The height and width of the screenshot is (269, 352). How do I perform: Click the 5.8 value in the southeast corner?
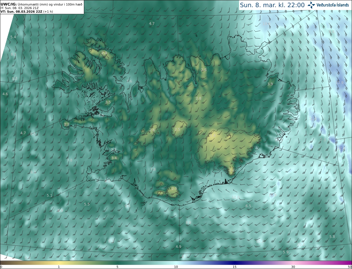tap(332, 237)
